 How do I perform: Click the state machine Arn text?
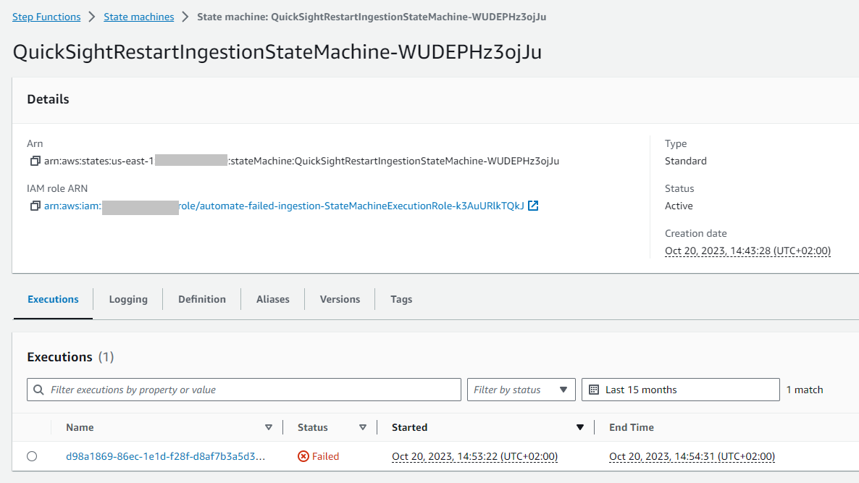[301, 161]
